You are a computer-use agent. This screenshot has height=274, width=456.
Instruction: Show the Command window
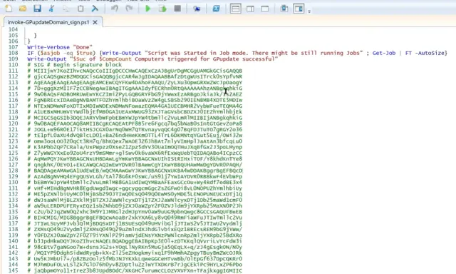(284, 9)
